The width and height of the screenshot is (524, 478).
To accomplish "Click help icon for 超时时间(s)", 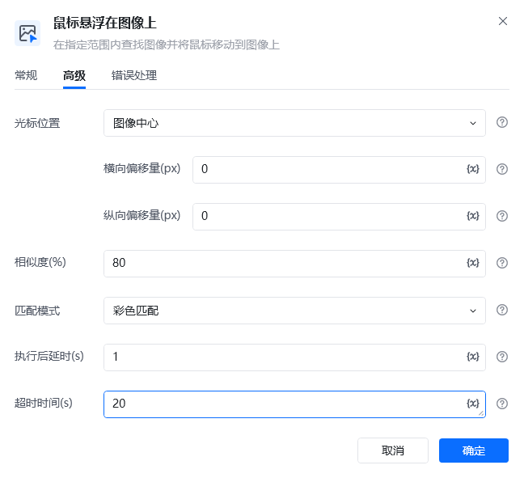I will tap(501, 404).
